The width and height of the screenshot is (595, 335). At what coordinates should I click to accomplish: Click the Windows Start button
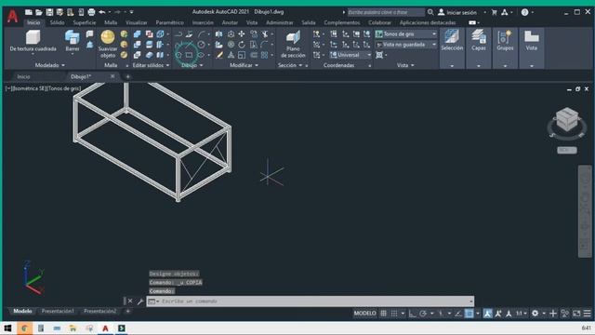[7, 328]
